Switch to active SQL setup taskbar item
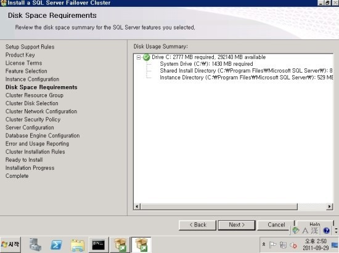 click(x=141, y=245)
